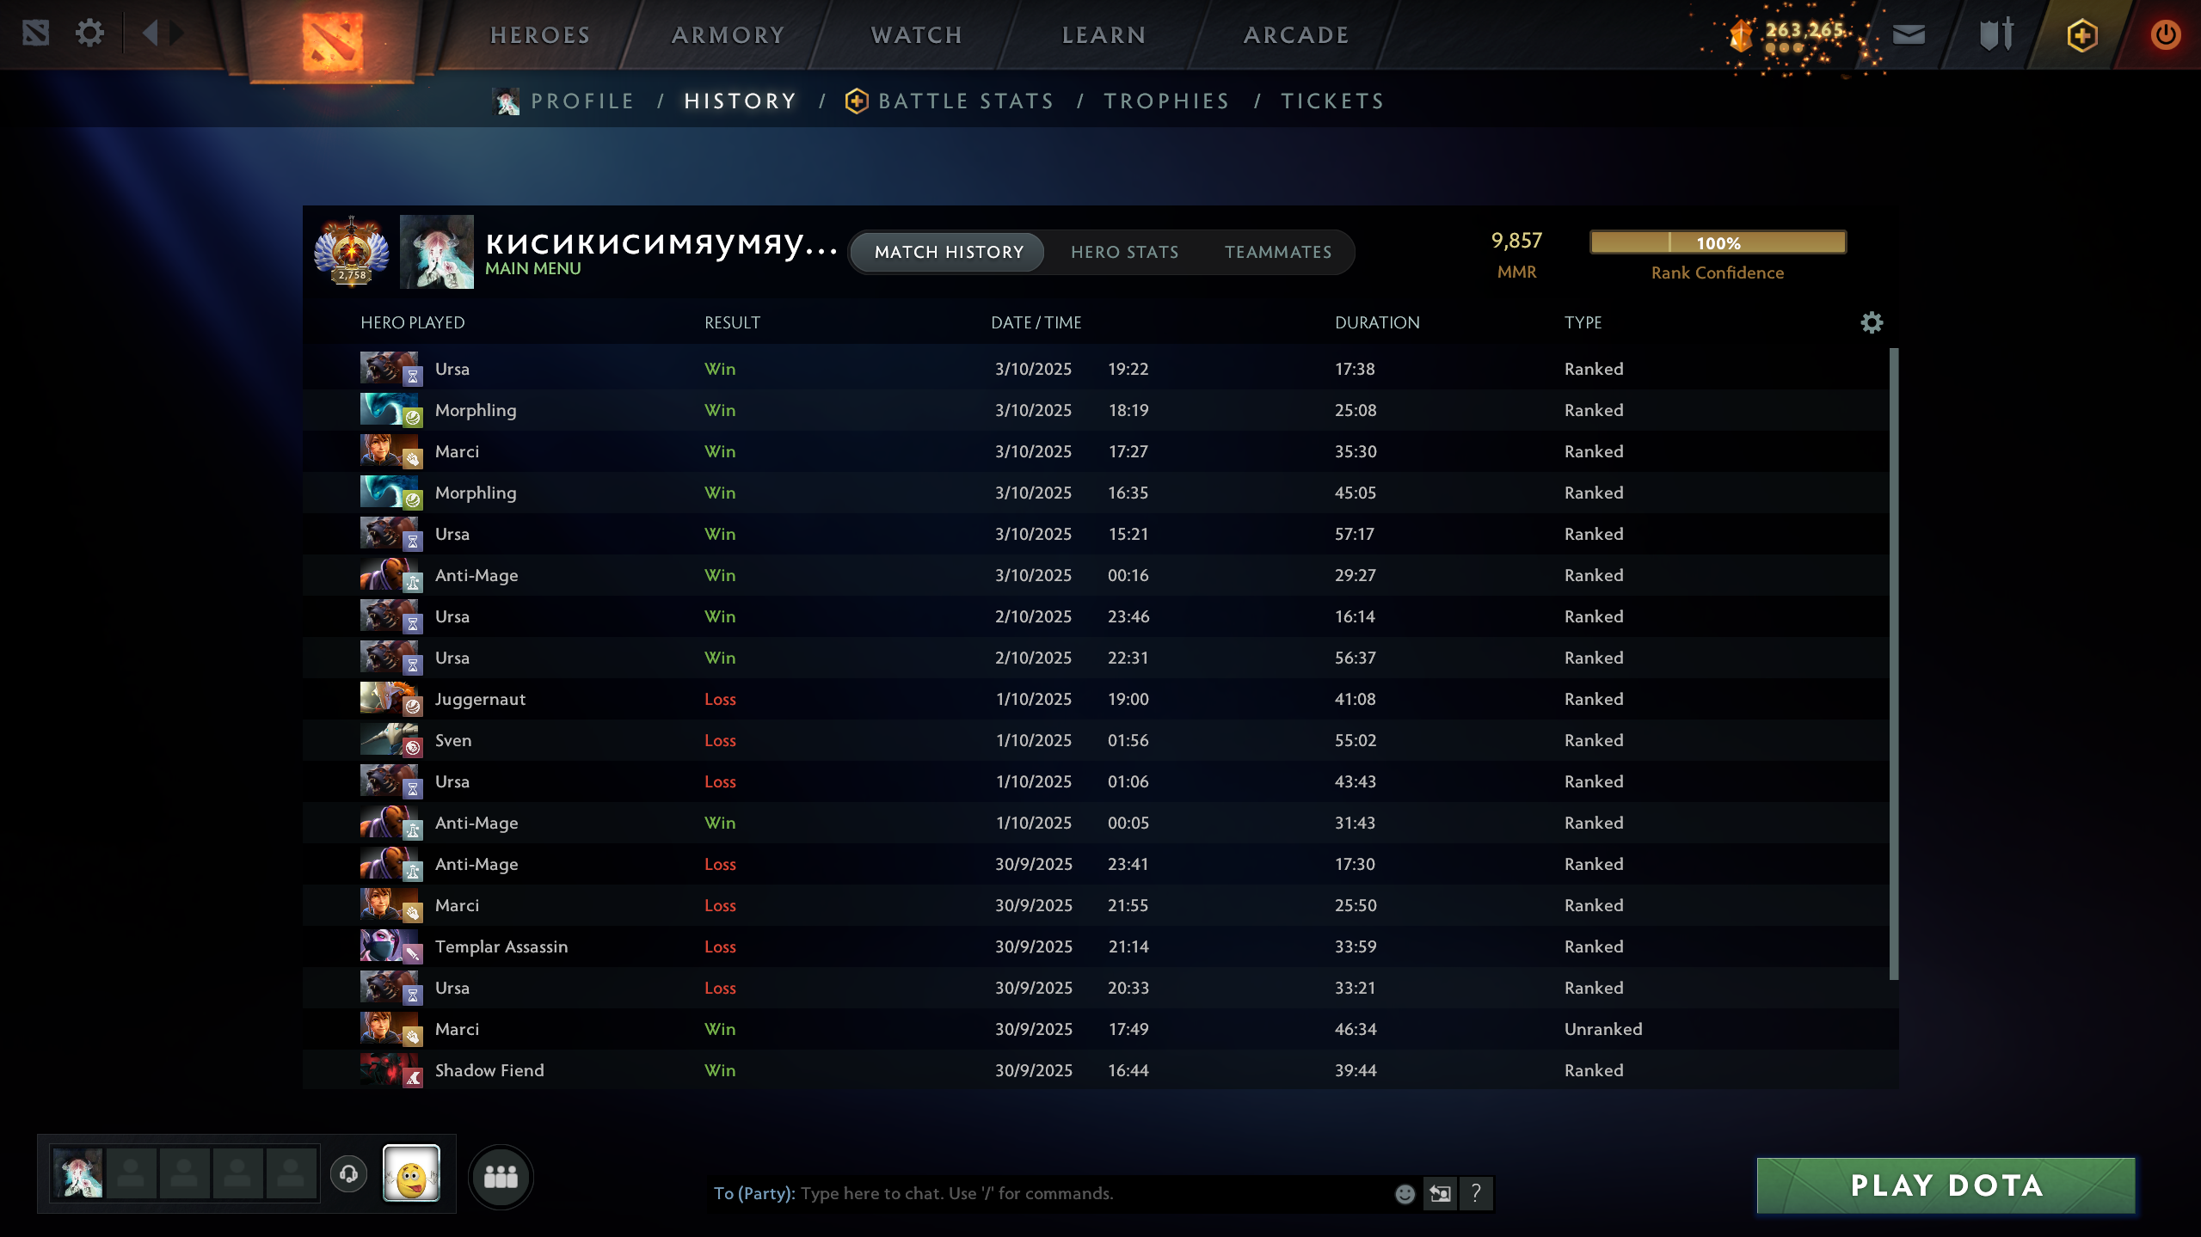
Task: Switch to the TICKETS tab
Action: [1333, 101]
